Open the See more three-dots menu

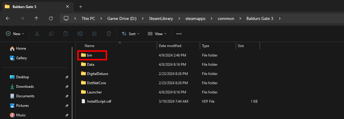[x=179, y=34]
